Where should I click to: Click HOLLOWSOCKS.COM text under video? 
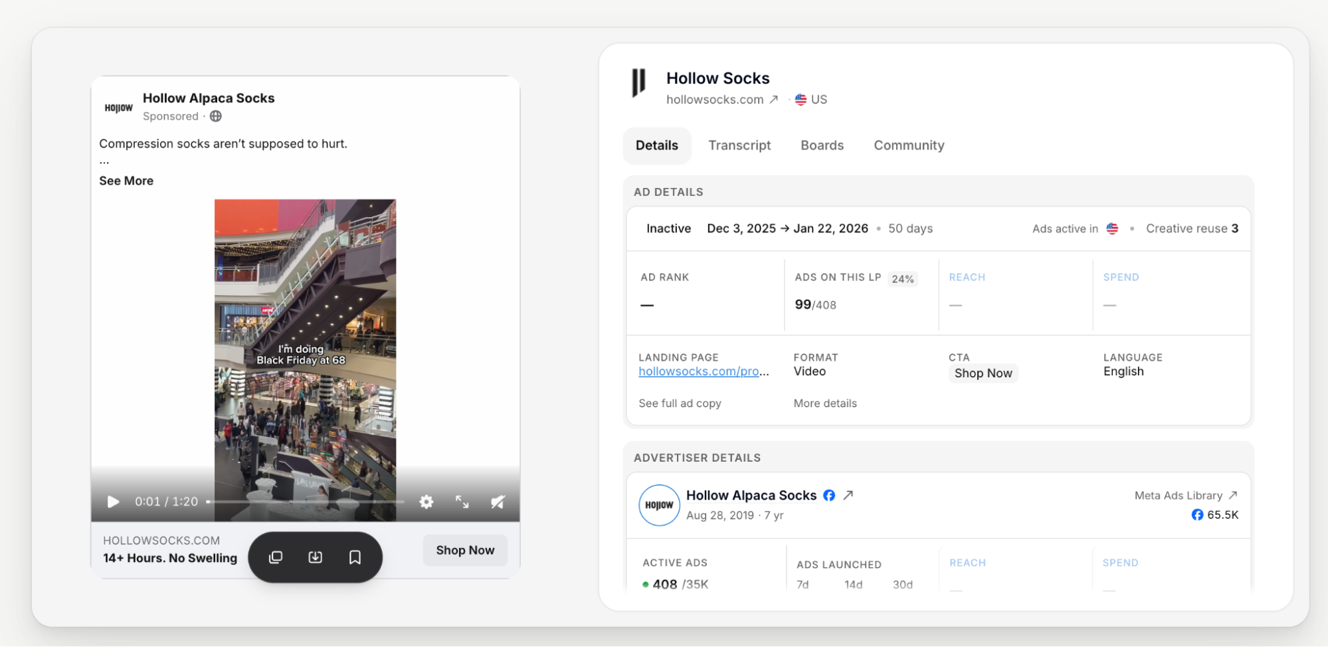[161, 541]
